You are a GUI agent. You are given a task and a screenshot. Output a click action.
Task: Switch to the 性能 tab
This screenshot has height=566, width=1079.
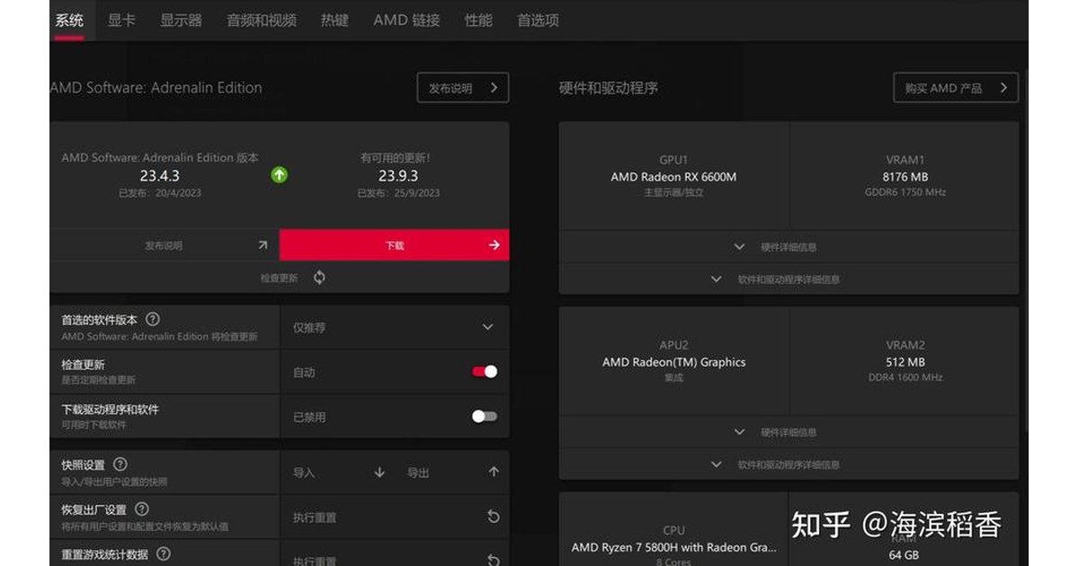478,20
